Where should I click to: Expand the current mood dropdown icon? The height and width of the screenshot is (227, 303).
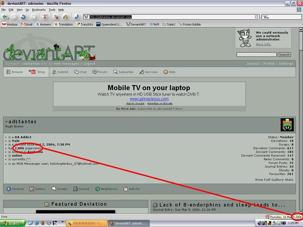pos(28,160)
